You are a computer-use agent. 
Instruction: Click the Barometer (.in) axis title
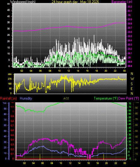pos(122,2)
